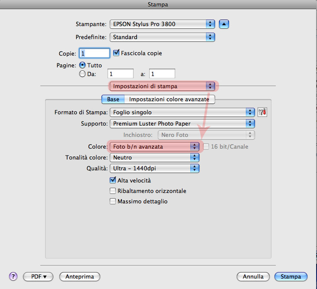Collapse dialog with the blue triangle button
The image size is (317, 289).
[224, 24]
